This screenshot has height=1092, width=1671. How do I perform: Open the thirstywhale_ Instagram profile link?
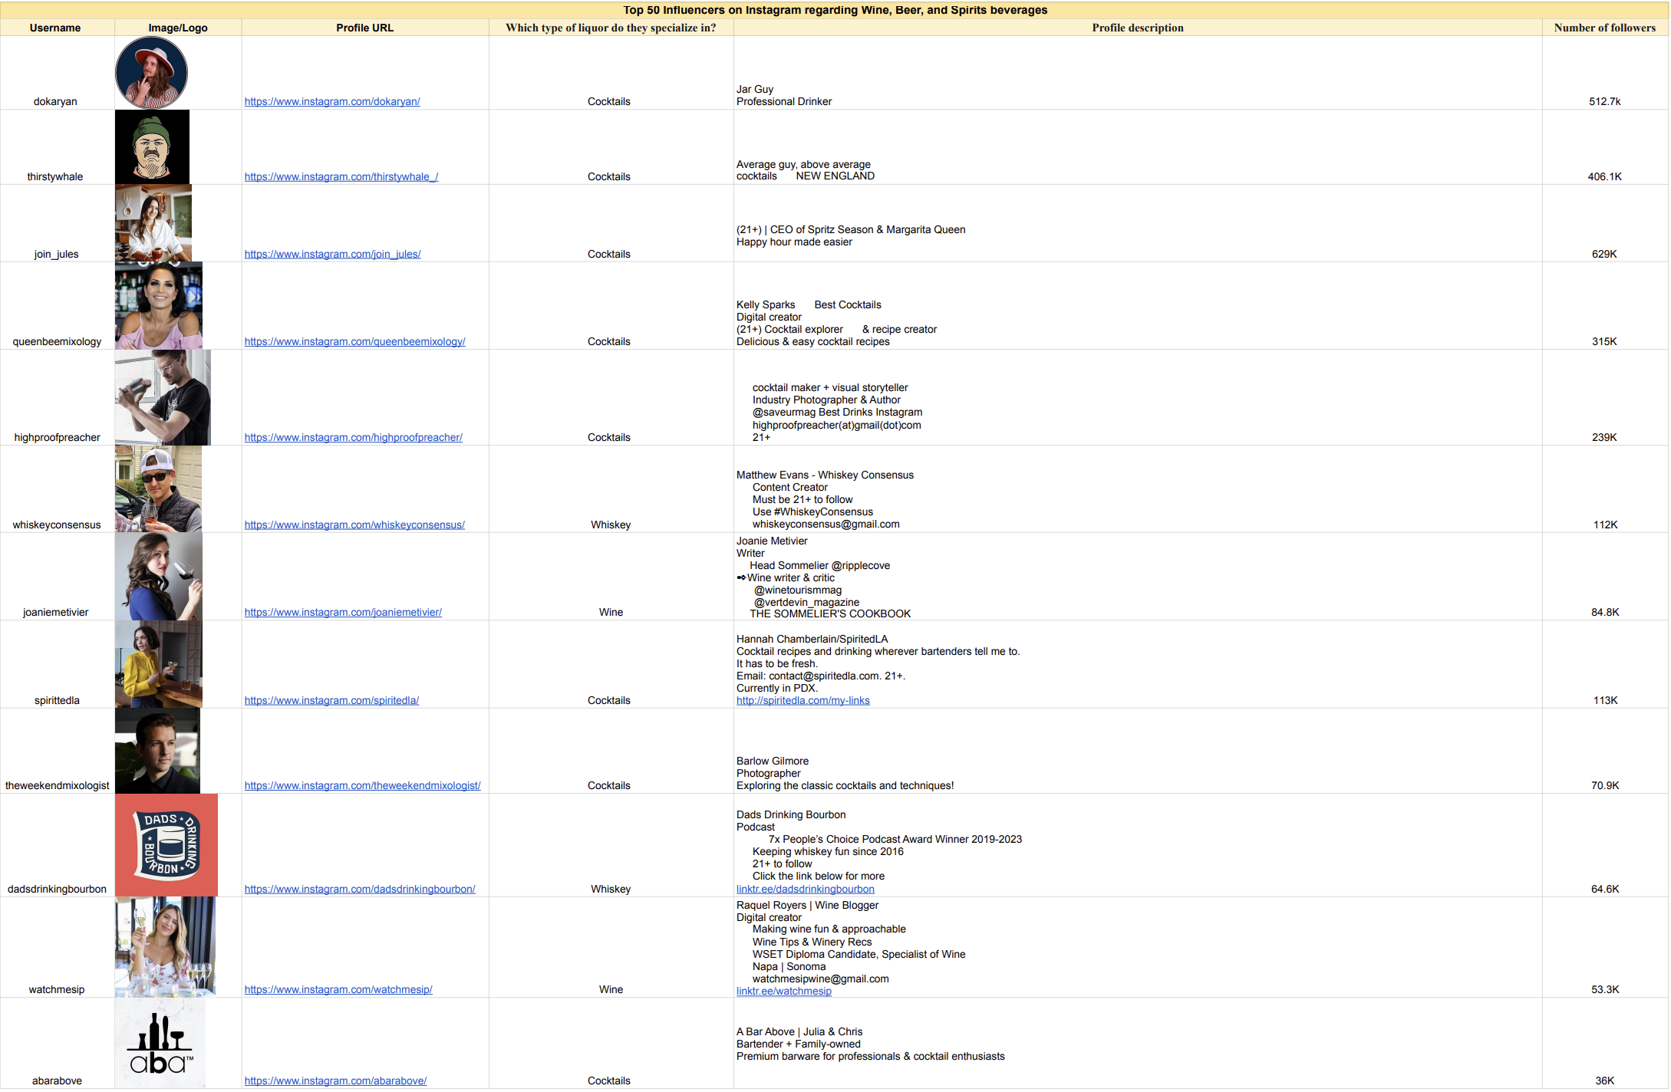(341, 176)
